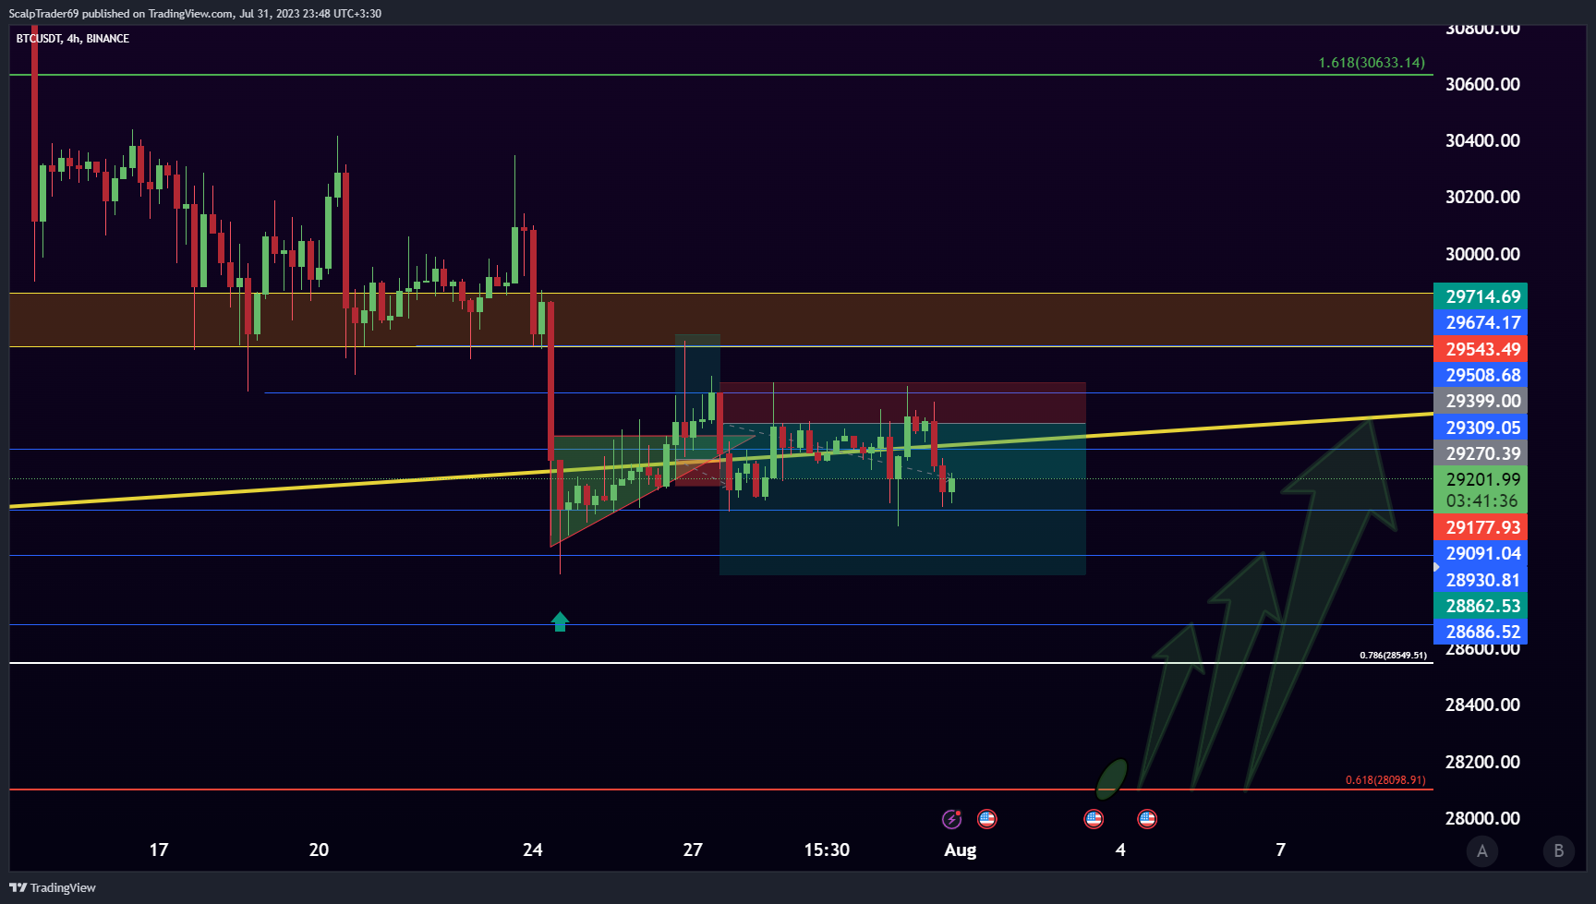Click the 27 date label on time axis
This screenshot has height=904, width=1596.
[693, 850]
